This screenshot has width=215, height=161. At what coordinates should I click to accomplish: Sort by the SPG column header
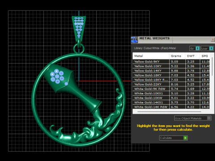[205, 56]
